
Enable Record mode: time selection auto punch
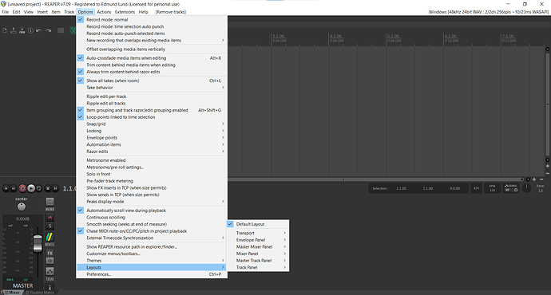[x=152, y=26]
